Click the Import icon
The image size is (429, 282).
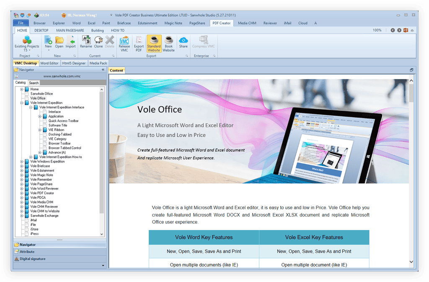coord(71,40)
